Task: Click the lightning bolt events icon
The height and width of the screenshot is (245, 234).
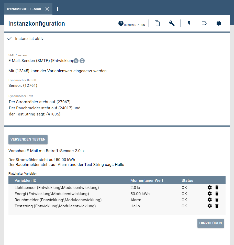Action: click(x=189, y=24)
